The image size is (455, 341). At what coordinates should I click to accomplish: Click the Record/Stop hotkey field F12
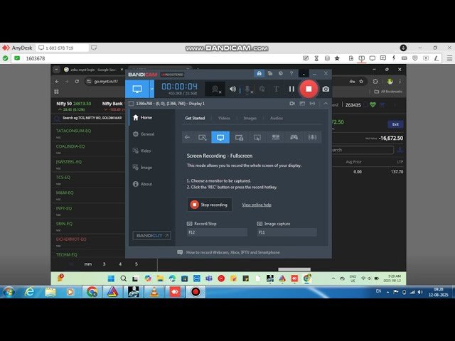pos(218,232)
